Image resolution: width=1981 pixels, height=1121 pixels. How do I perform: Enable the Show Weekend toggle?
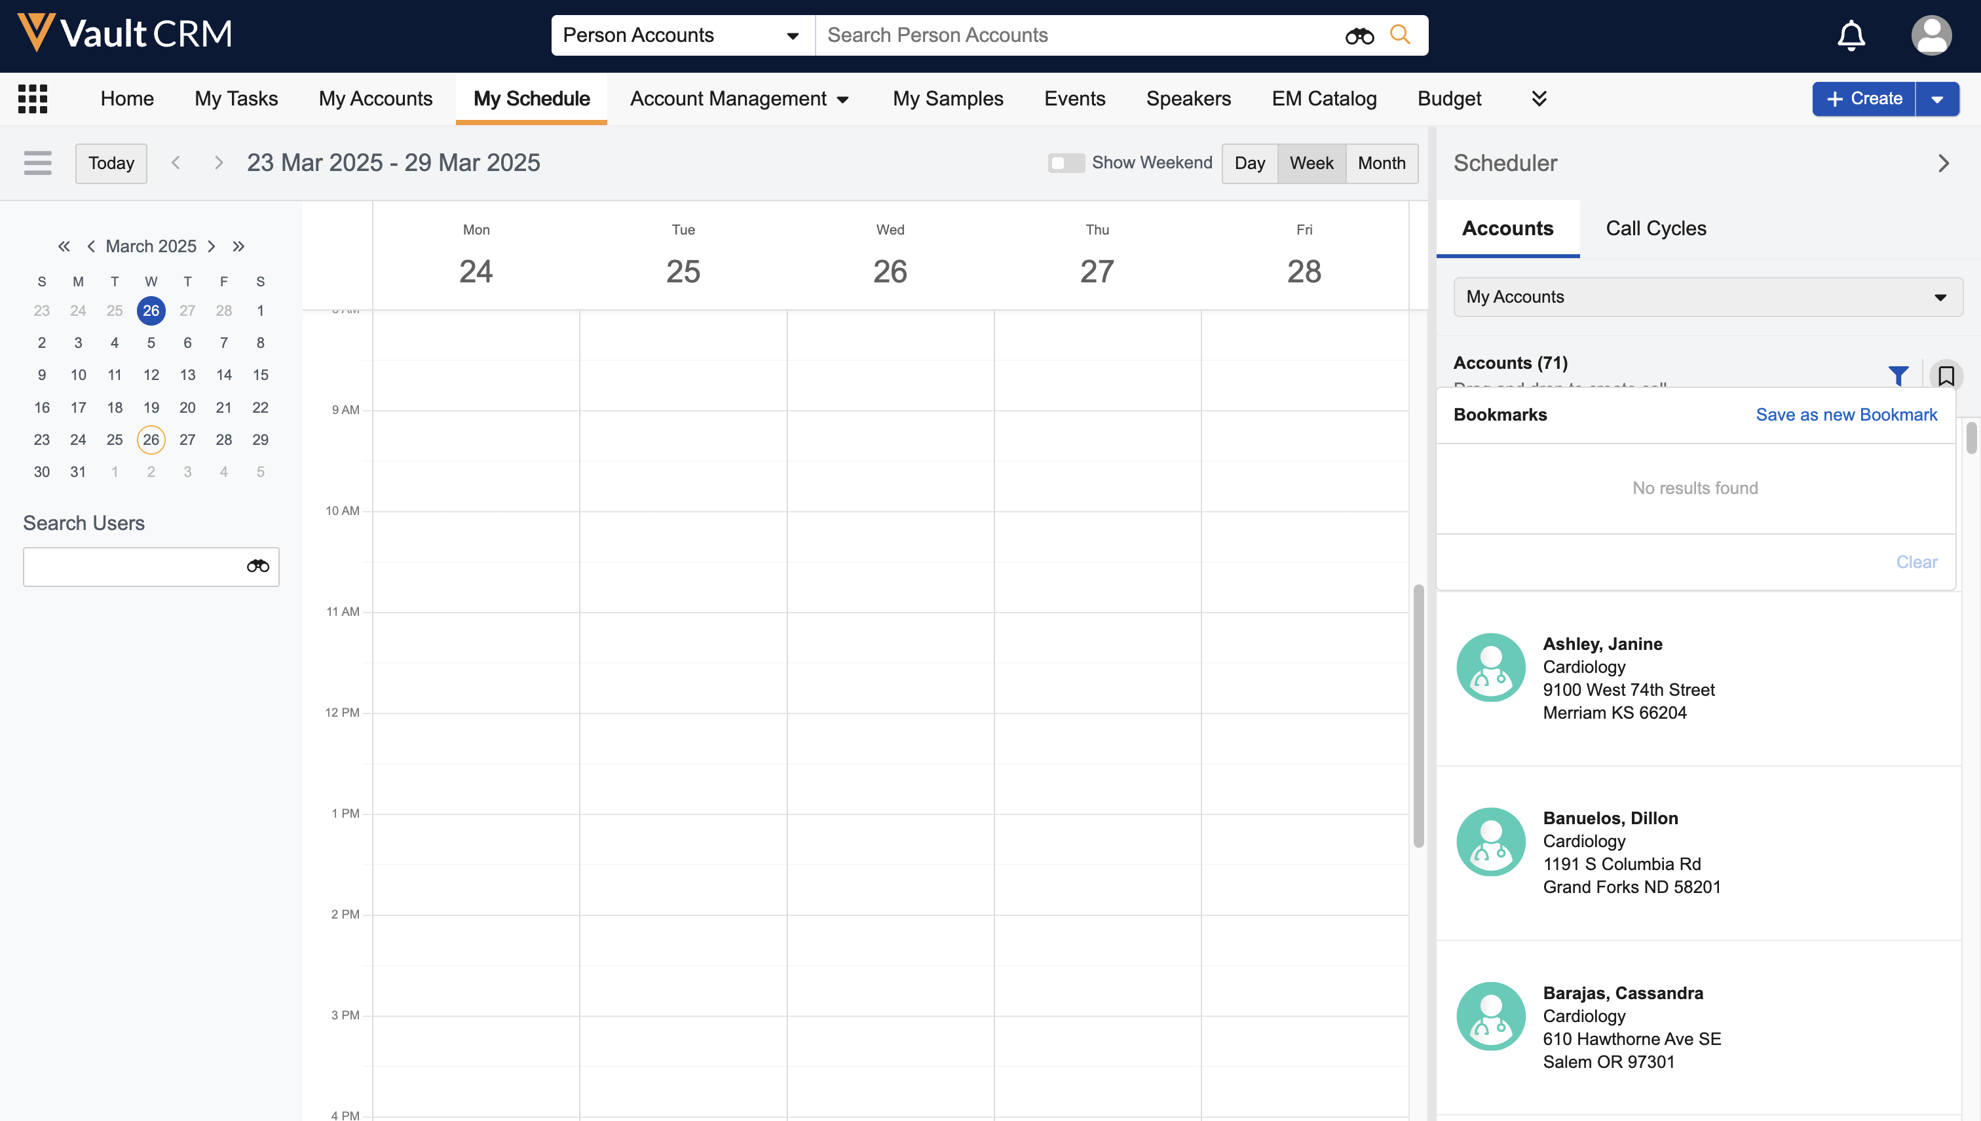coord(1066,163)
